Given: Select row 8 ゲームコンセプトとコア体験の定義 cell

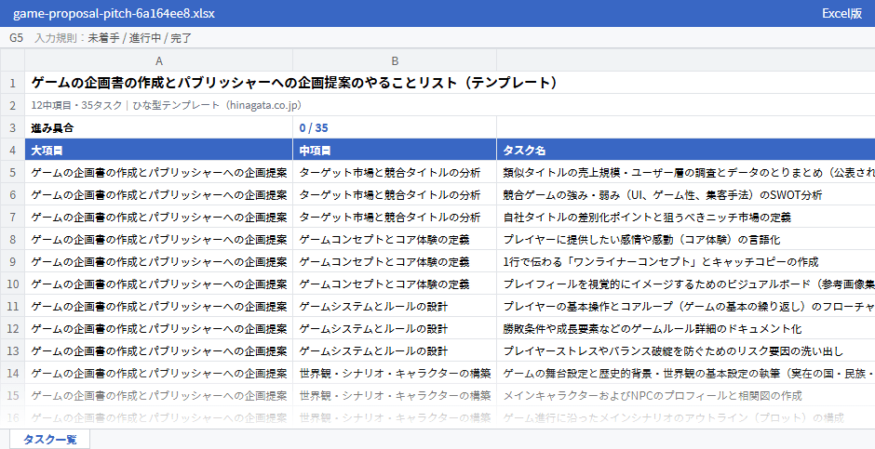Looking at the screenshot, I should click(395, 239).
